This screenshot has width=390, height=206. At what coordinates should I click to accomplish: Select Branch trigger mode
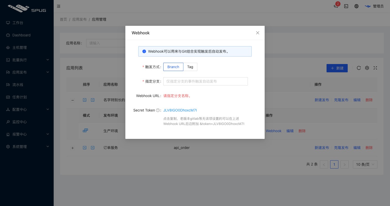coord(173,67)
